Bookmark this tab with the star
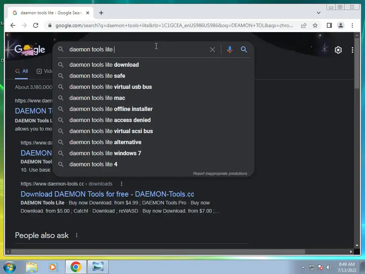 tap(315, 25)
